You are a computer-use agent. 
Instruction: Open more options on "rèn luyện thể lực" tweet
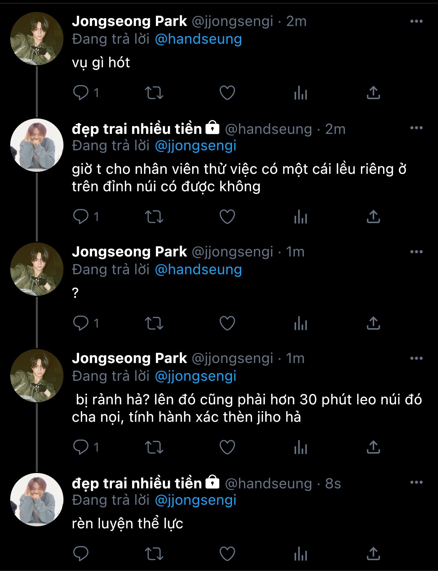pos(416,483)
